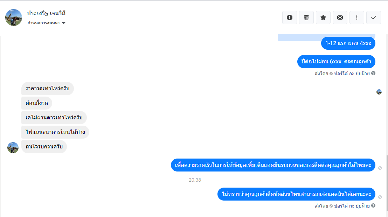Image resolution: width=388 pixels, height=217 pixels.
Task: Click help icon beside top sender label
Action: tap(373, 73)
